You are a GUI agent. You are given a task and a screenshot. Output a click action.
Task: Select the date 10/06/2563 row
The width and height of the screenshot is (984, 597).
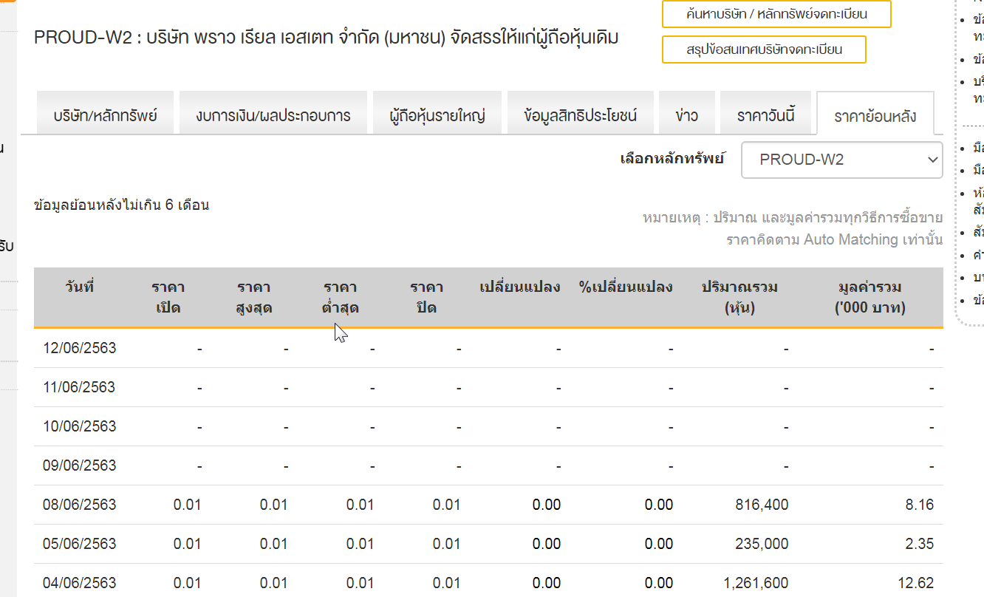(x=488, y=426)
